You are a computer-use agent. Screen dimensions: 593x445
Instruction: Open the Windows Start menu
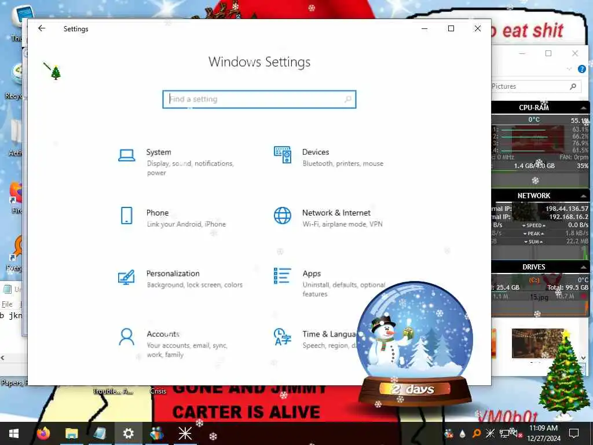tap(14, 433)
